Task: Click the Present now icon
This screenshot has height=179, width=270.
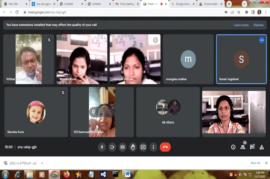Action: click(x=143, y=147)
